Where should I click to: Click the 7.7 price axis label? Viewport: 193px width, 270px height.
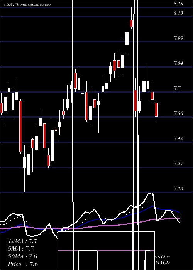pos(177,88)
